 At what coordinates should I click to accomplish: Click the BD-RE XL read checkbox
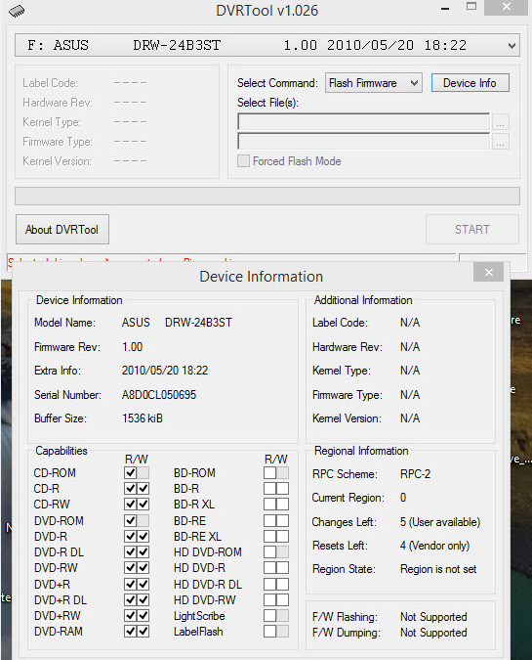269,536
